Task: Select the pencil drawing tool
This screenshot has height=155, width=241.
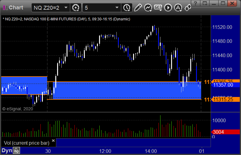Action: tap(138, 8)
